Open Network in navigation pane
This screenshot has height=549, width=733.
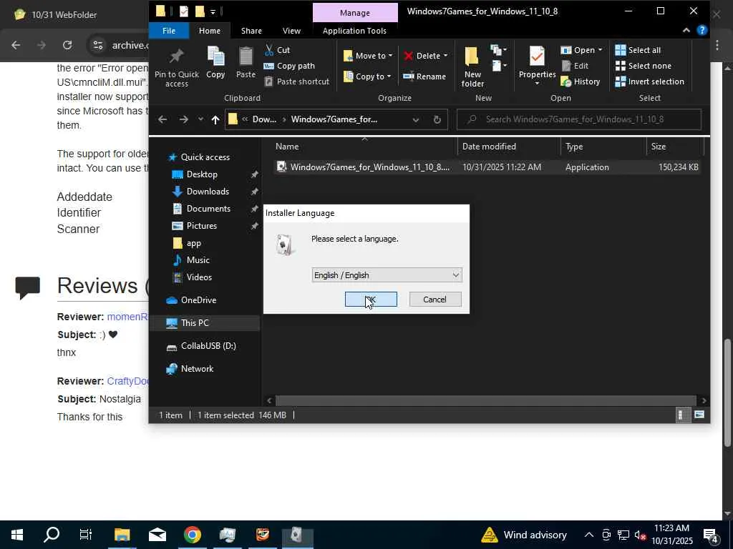197,369
